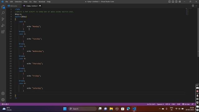
Task: Click unsaved dot on Untitled-1 tab
Action: pyautogui.click(x=40, y=6)
